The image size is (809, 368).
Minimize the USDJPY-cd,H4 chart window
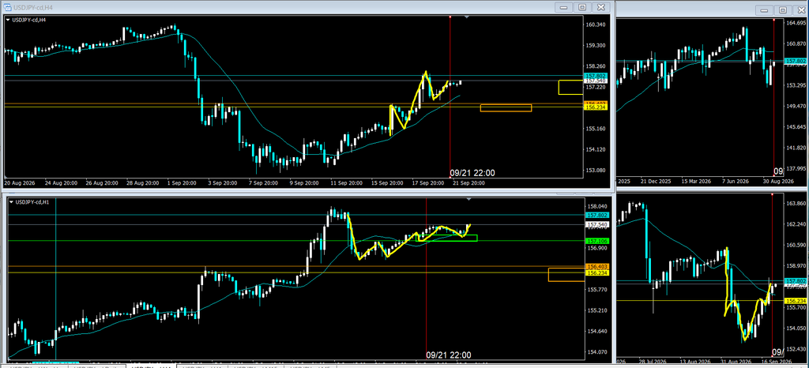564,6
